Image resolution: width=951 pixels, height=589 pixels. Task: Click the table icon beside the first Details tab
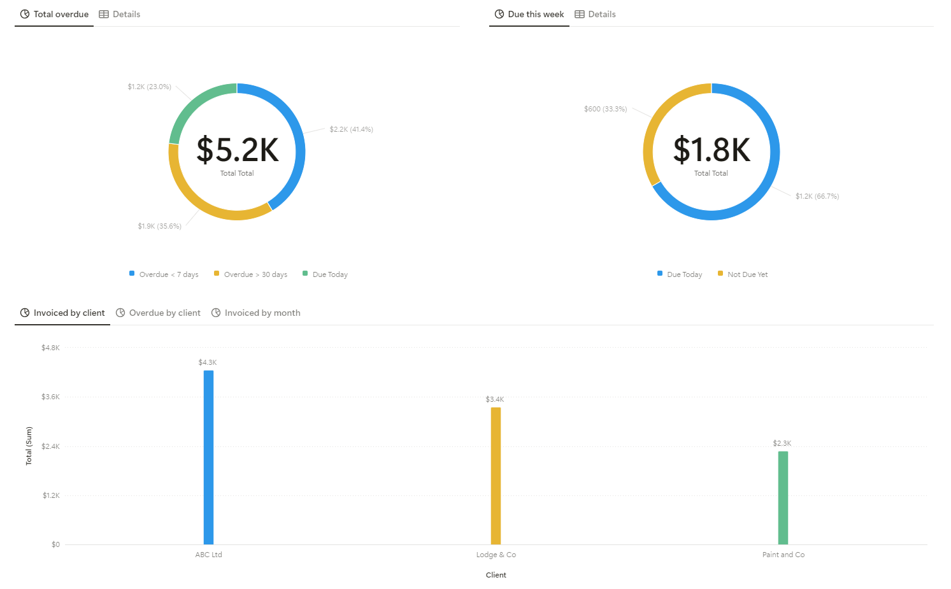(104, 14)
